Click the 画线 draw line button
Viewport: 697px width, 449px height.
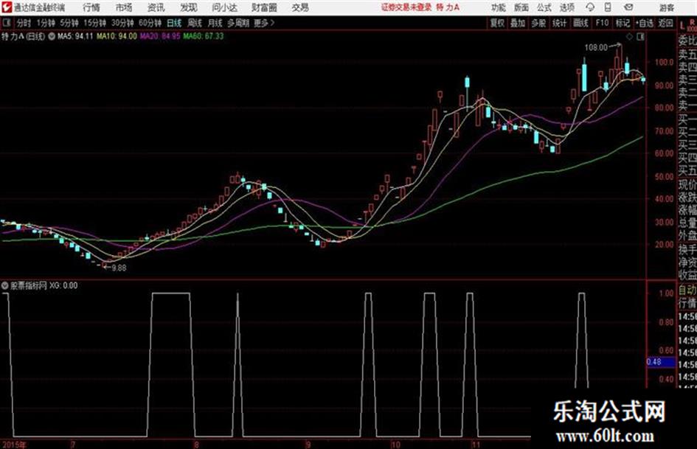[x=580, y=23]
